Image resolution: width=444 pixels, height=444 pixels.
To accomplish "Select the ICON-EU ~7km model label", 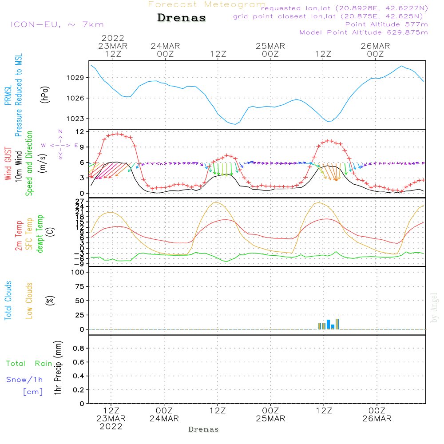I will 57,24.
